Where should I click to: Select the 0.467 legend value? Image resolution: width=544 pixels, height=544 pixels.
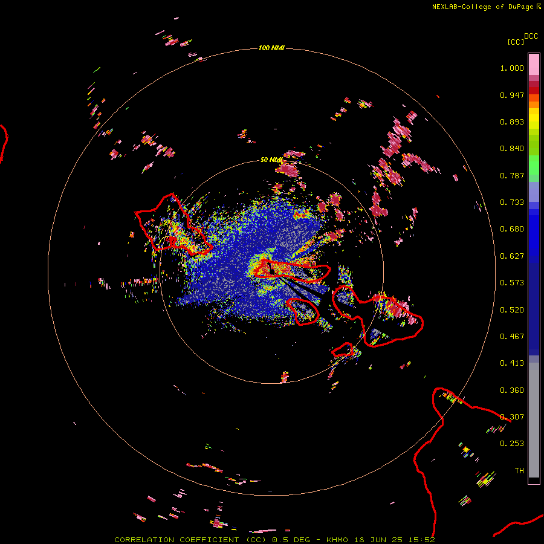point(512,337)
